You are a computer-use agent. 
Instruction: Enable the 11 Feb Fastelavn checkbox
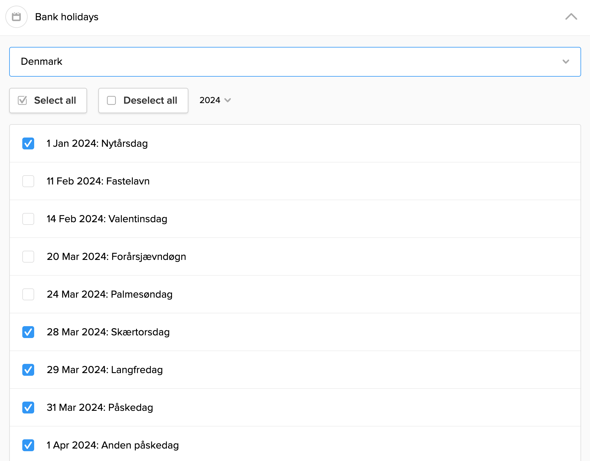click(x=28, y=181)
